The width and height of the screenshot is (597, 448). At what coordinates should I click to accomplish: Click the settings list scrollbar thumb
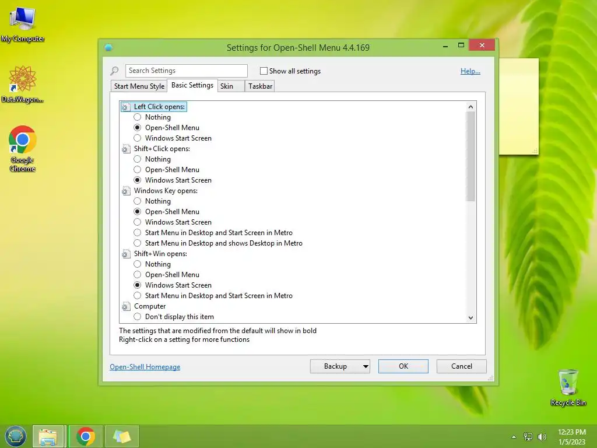470,156
